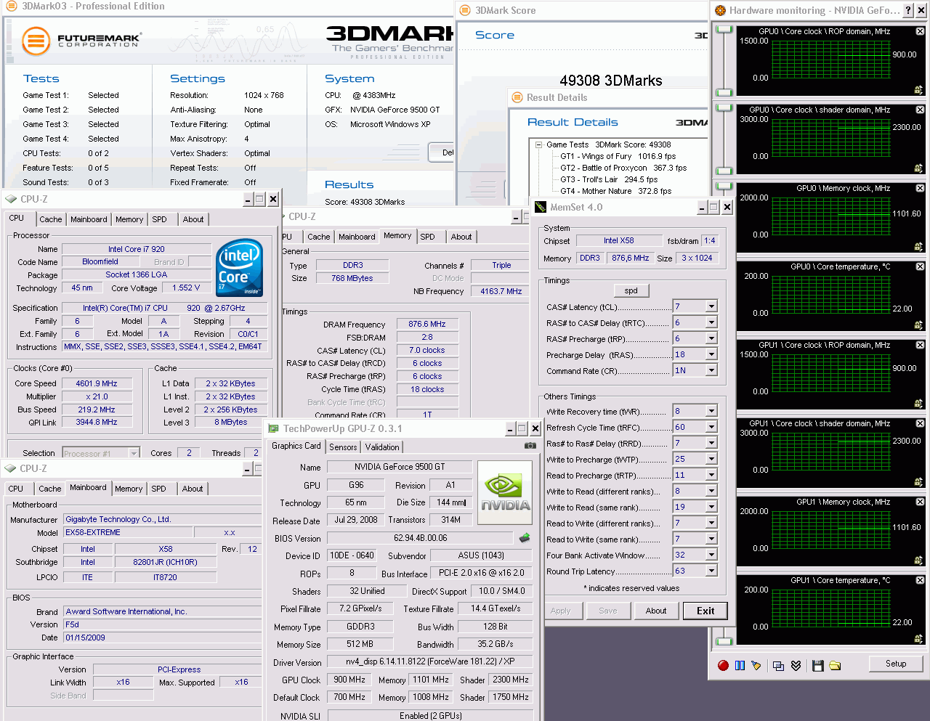Click the Save button in MemSet

[608, 611]
